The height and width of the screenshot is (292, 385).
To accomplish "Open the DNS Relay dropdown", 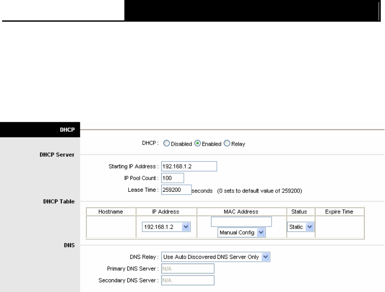I will (216, 257).
